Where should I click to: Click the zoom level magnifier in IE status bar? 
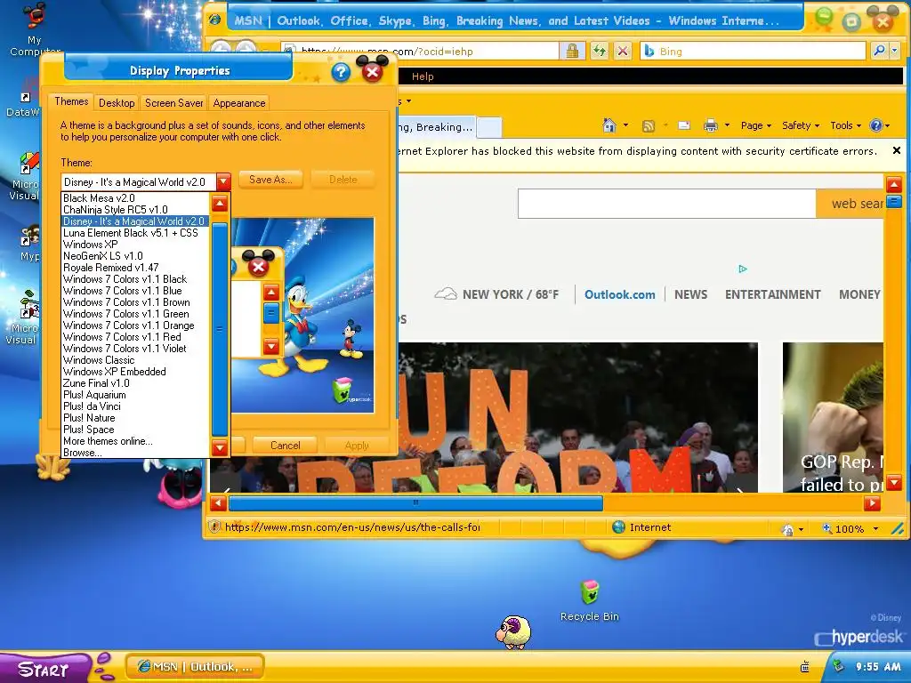click(x=826, y=528)
